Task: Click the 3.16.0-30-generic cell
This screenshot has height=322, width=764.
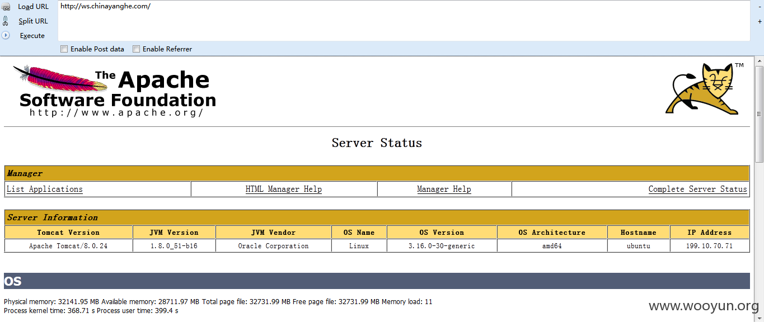Action: [442, 246]
